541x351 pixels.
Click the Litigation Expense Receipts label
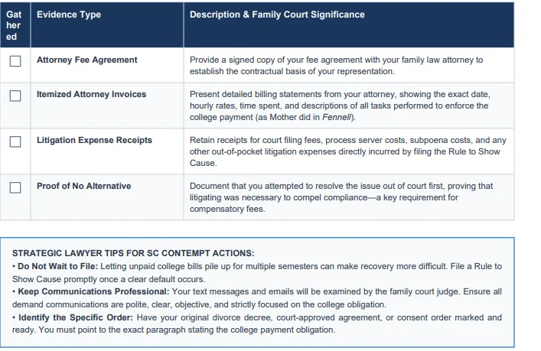94,140
